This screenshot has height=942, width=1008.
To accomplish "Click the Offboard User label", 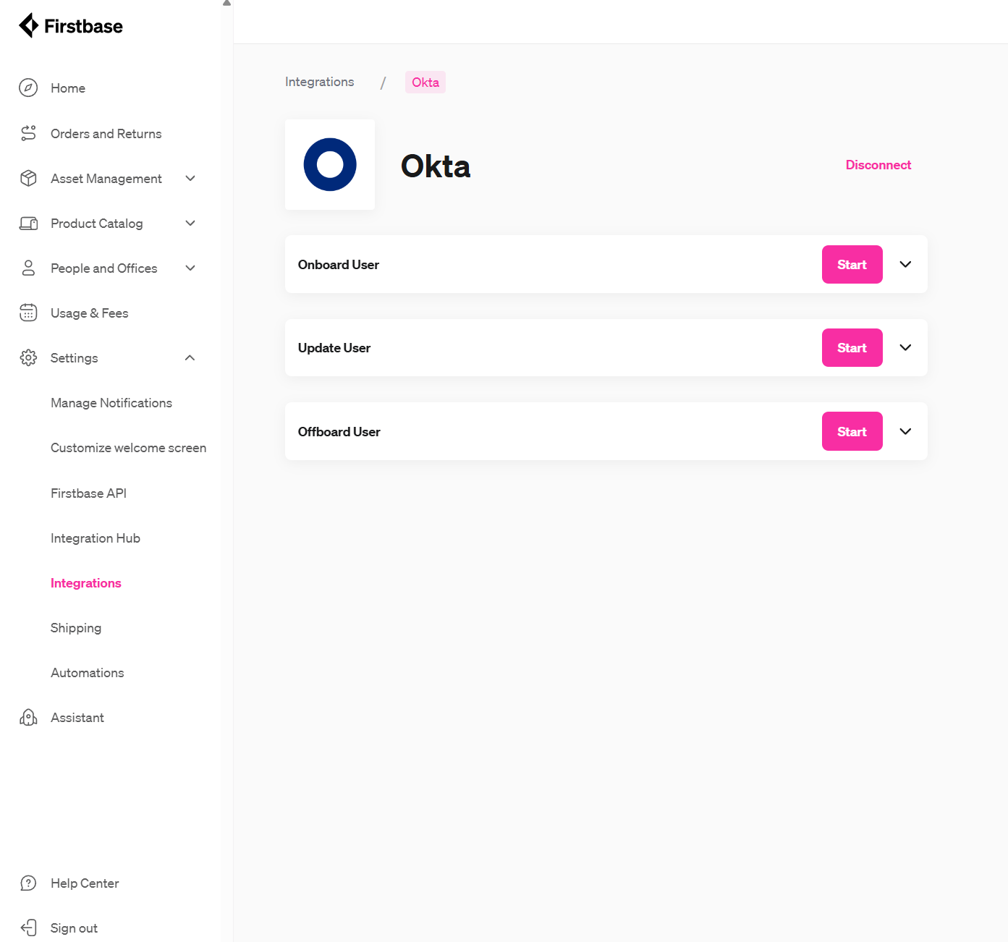I will click(x=339, y=432).
